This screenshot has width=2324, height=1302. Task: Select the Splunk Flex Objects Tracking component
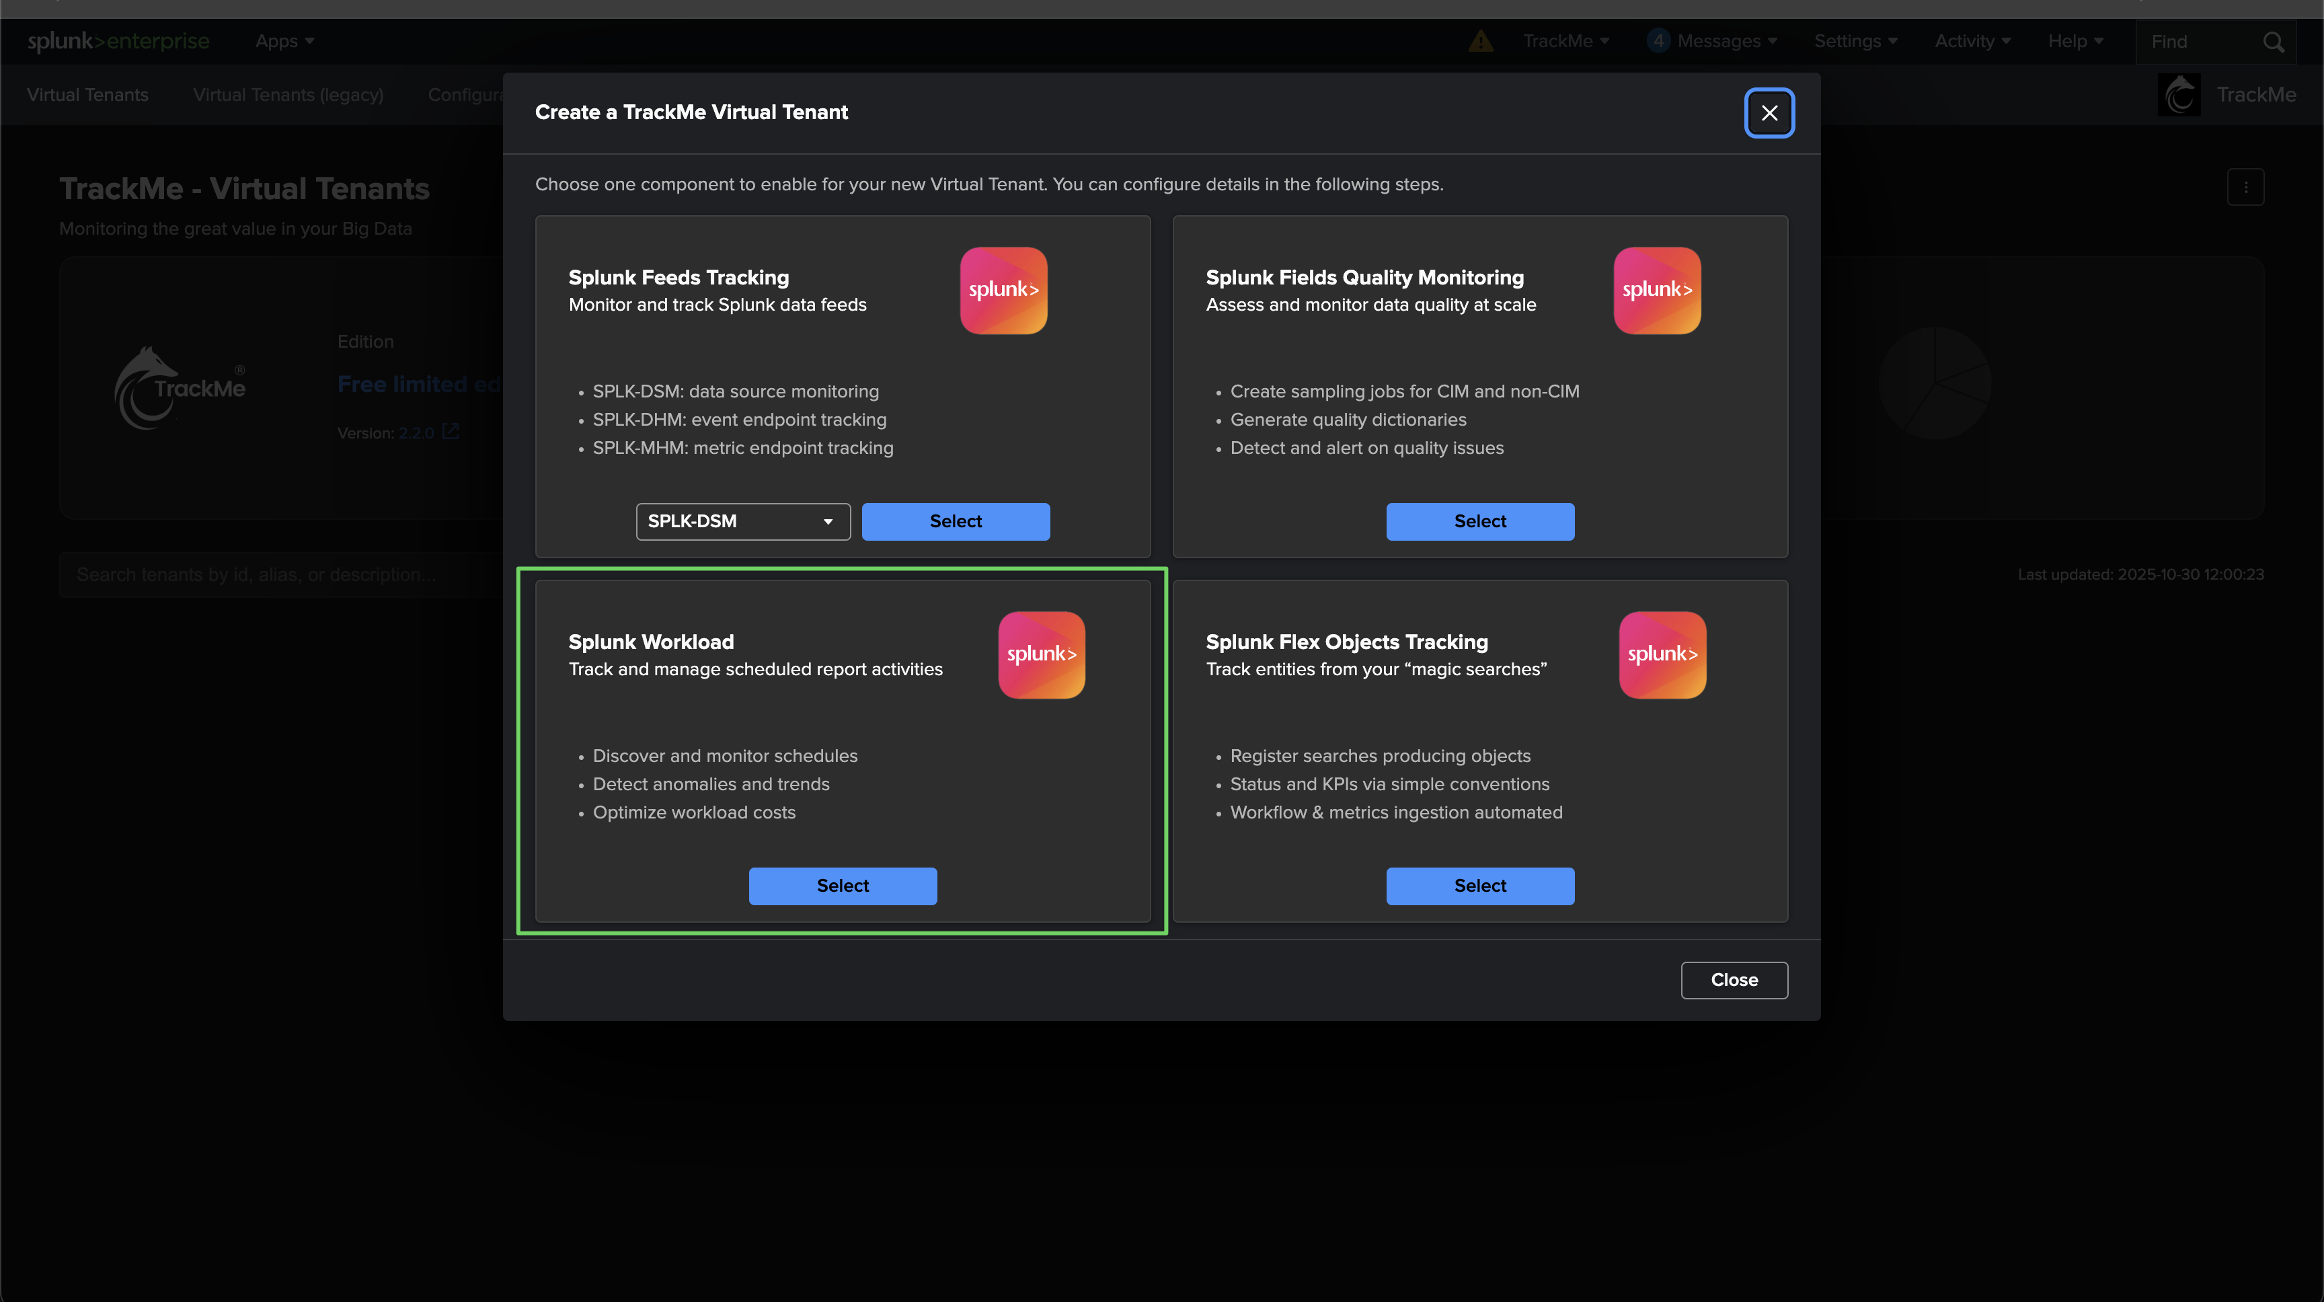pyautogui.click(x=1479, y=886)
